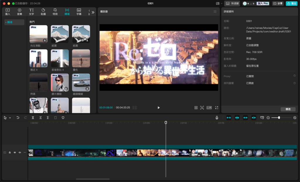Click the 匯出 (Export) button
Viewport: 300px width, 182px height.
click(x=292, y=4)
